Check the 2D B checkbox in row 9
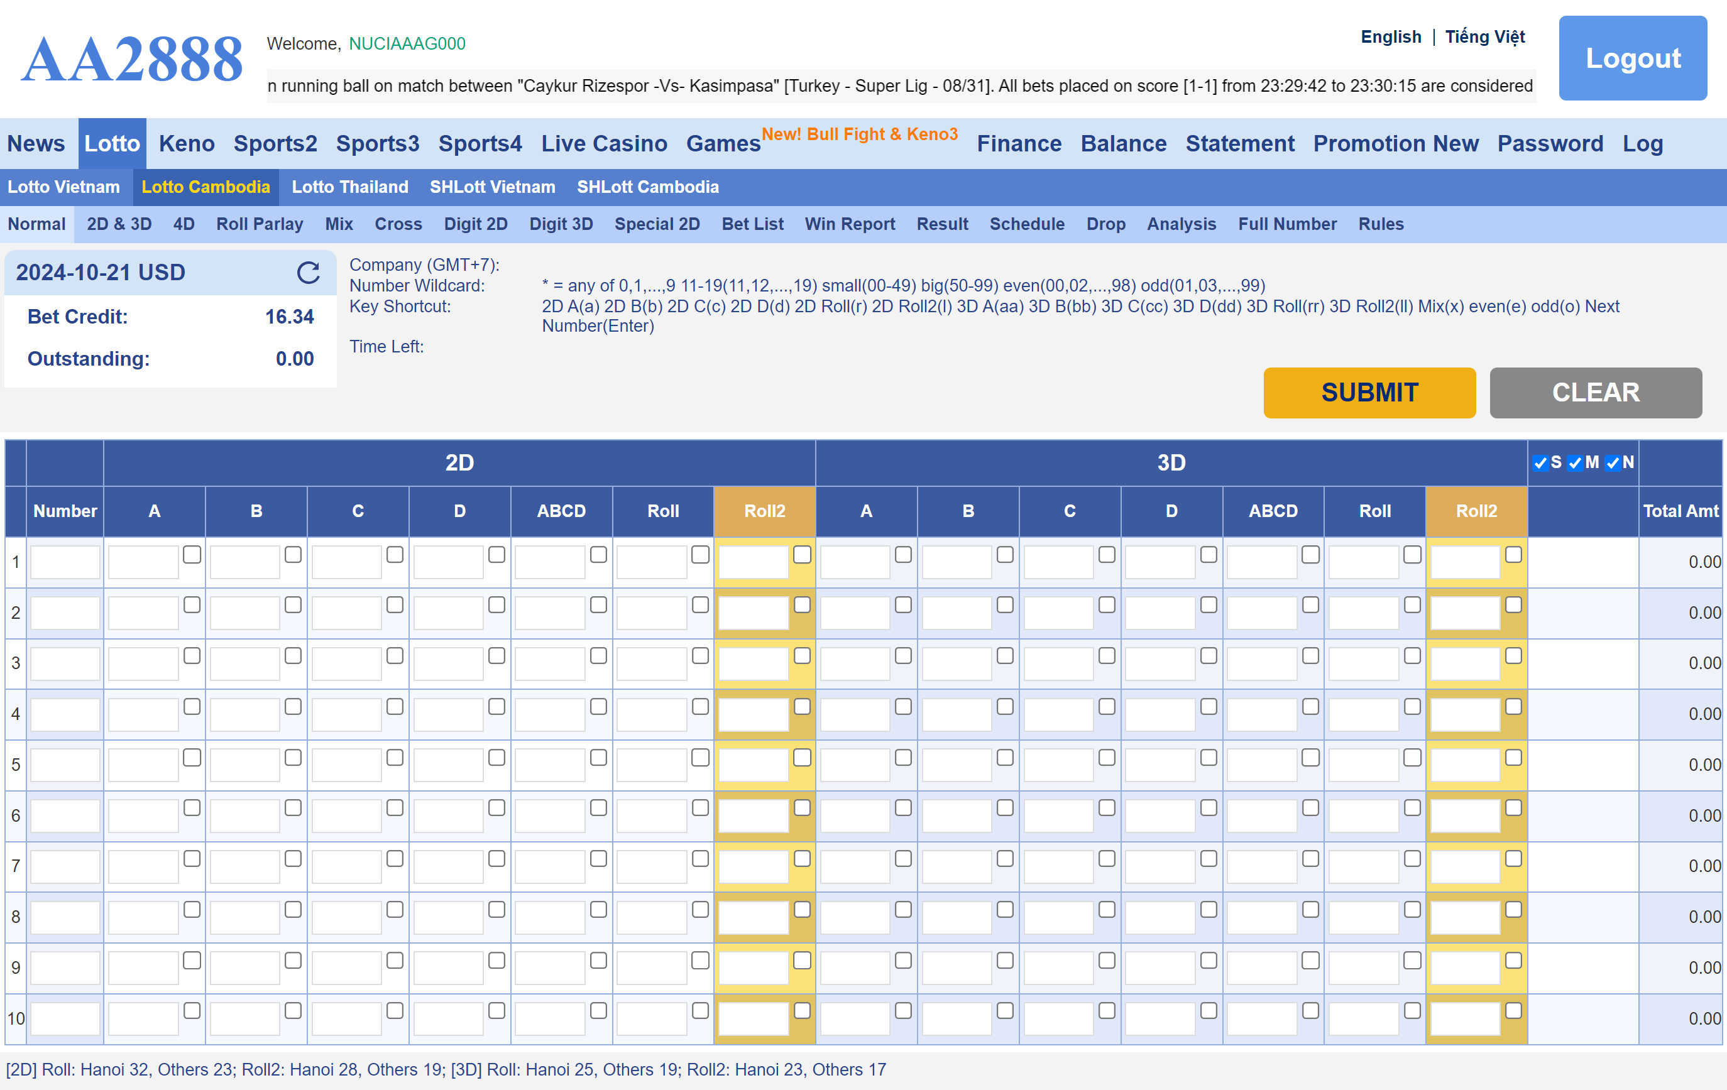Viewport: 1727px width, 1090px height. [293, 960]
